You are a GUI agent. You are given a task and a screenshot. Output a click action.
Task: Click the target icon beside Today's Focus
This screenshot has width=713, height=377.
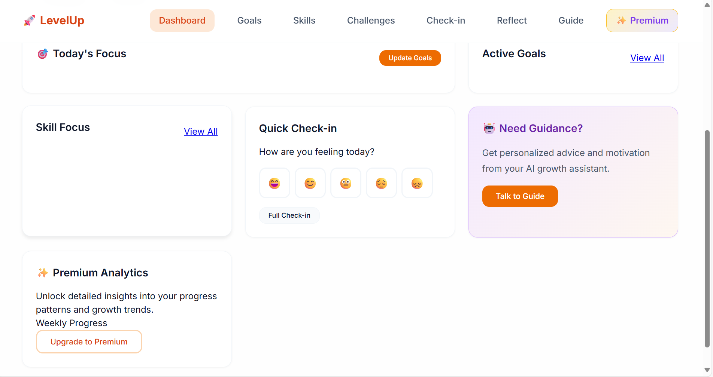(x=42, y=54)
